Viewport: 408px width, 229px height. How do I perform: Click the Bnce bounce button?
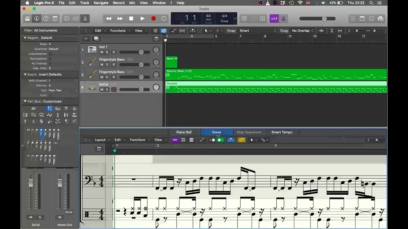[69, 212]
